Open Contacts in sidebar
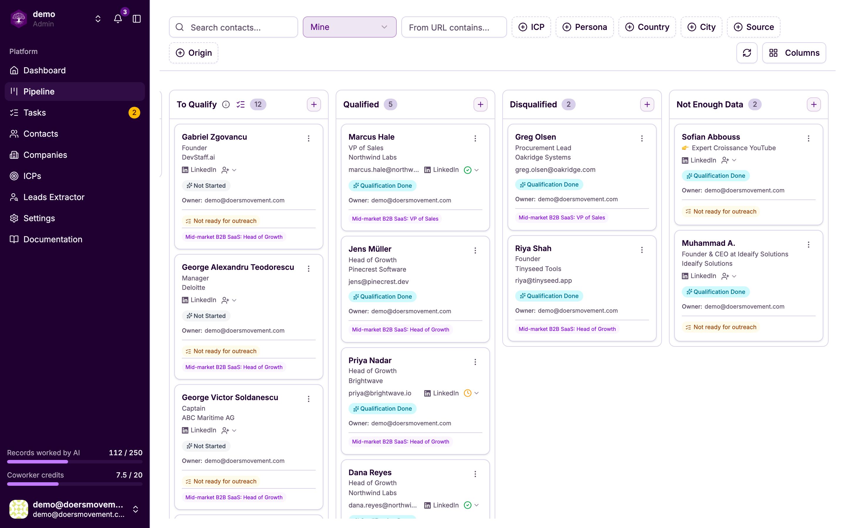The width and height of the screenshot is (845, 528). pos(75,134)
